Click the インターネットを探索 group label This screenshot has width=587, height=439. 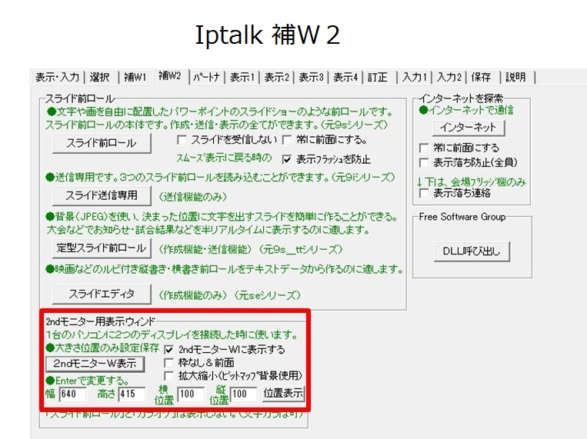(461, 98)
